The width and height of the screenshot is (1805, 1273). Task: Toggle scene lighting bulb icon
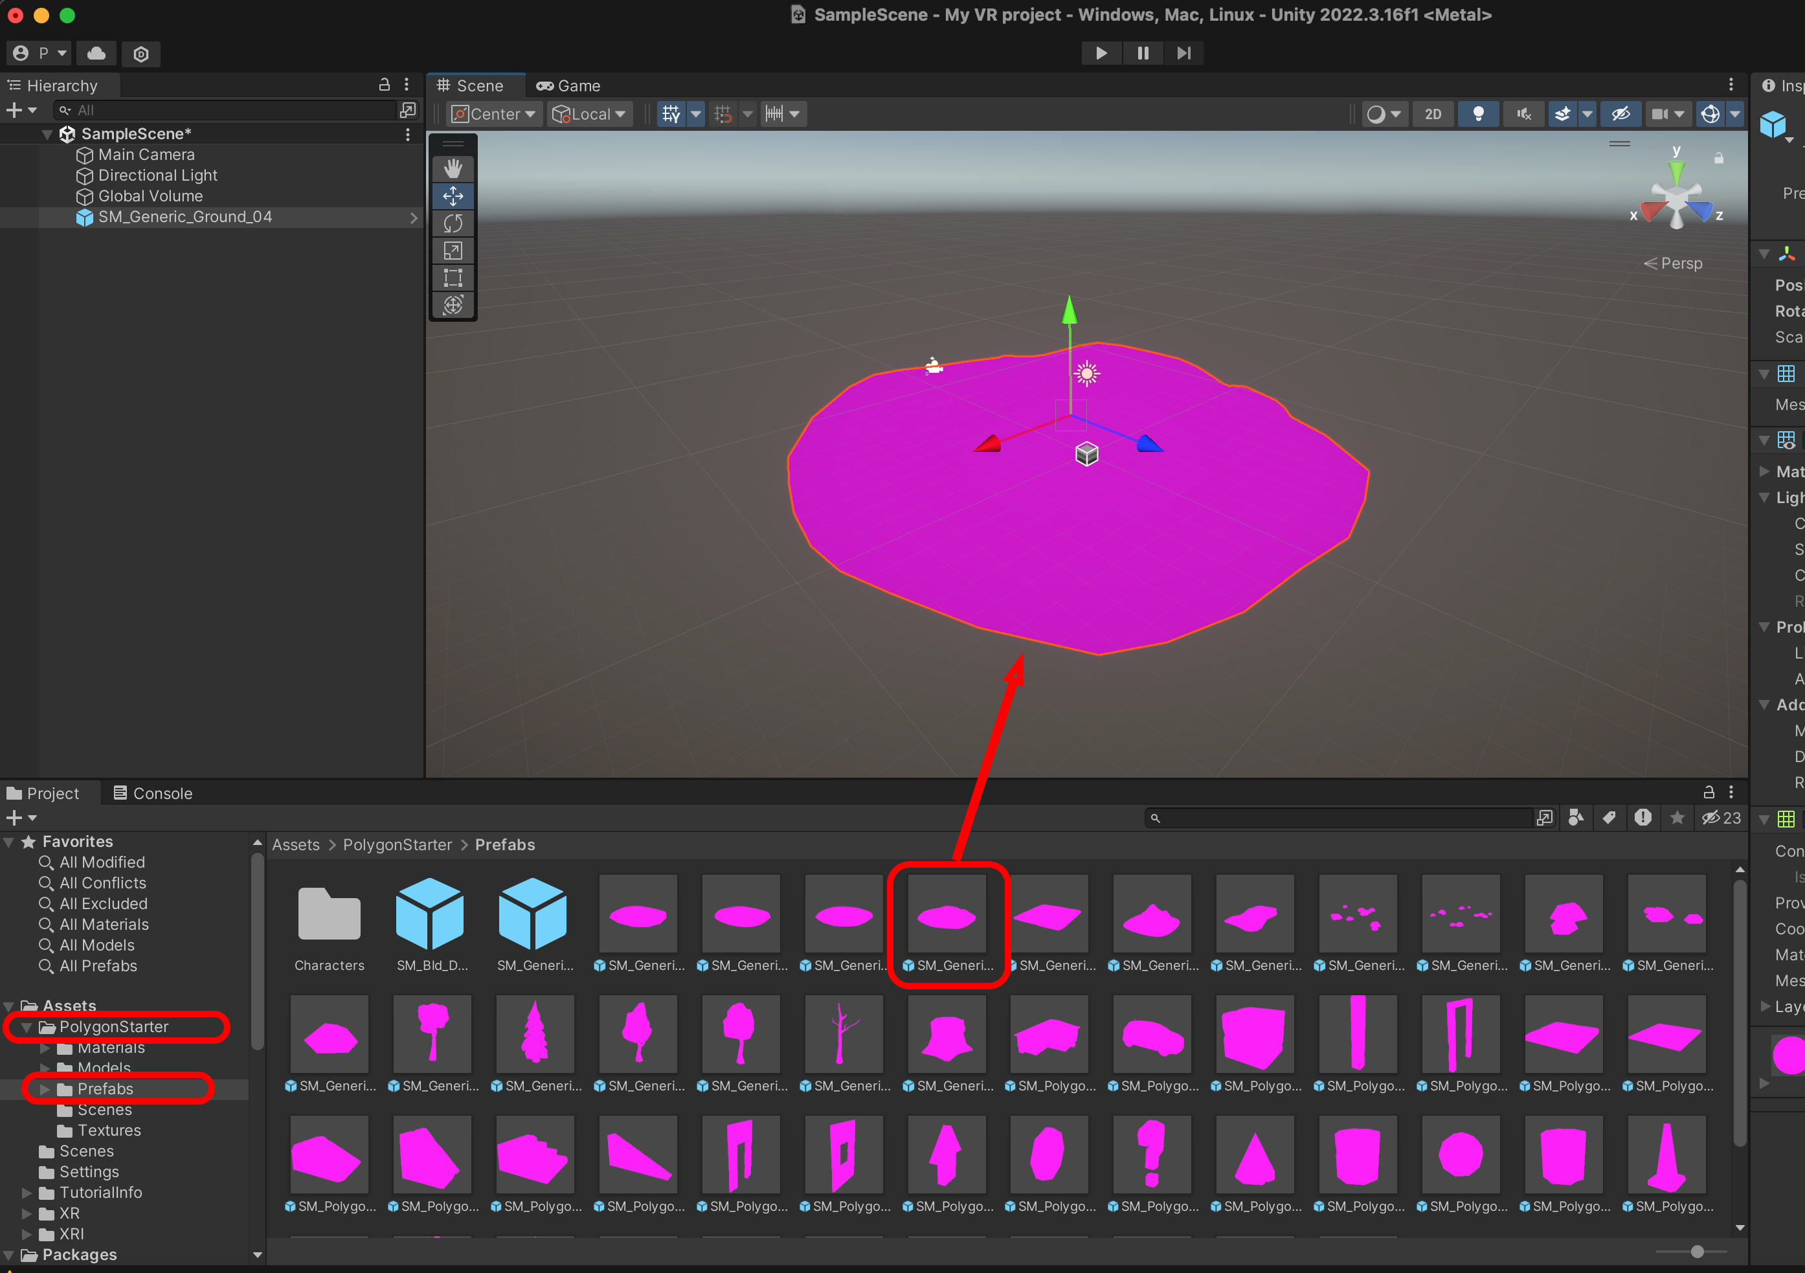pyautogui.click(x=1478, y=114)
